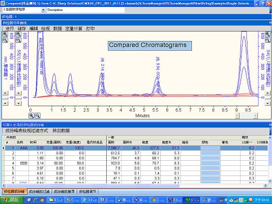
Task: Shift S4(1) right axis down with arrow
Action: (268, 103)
